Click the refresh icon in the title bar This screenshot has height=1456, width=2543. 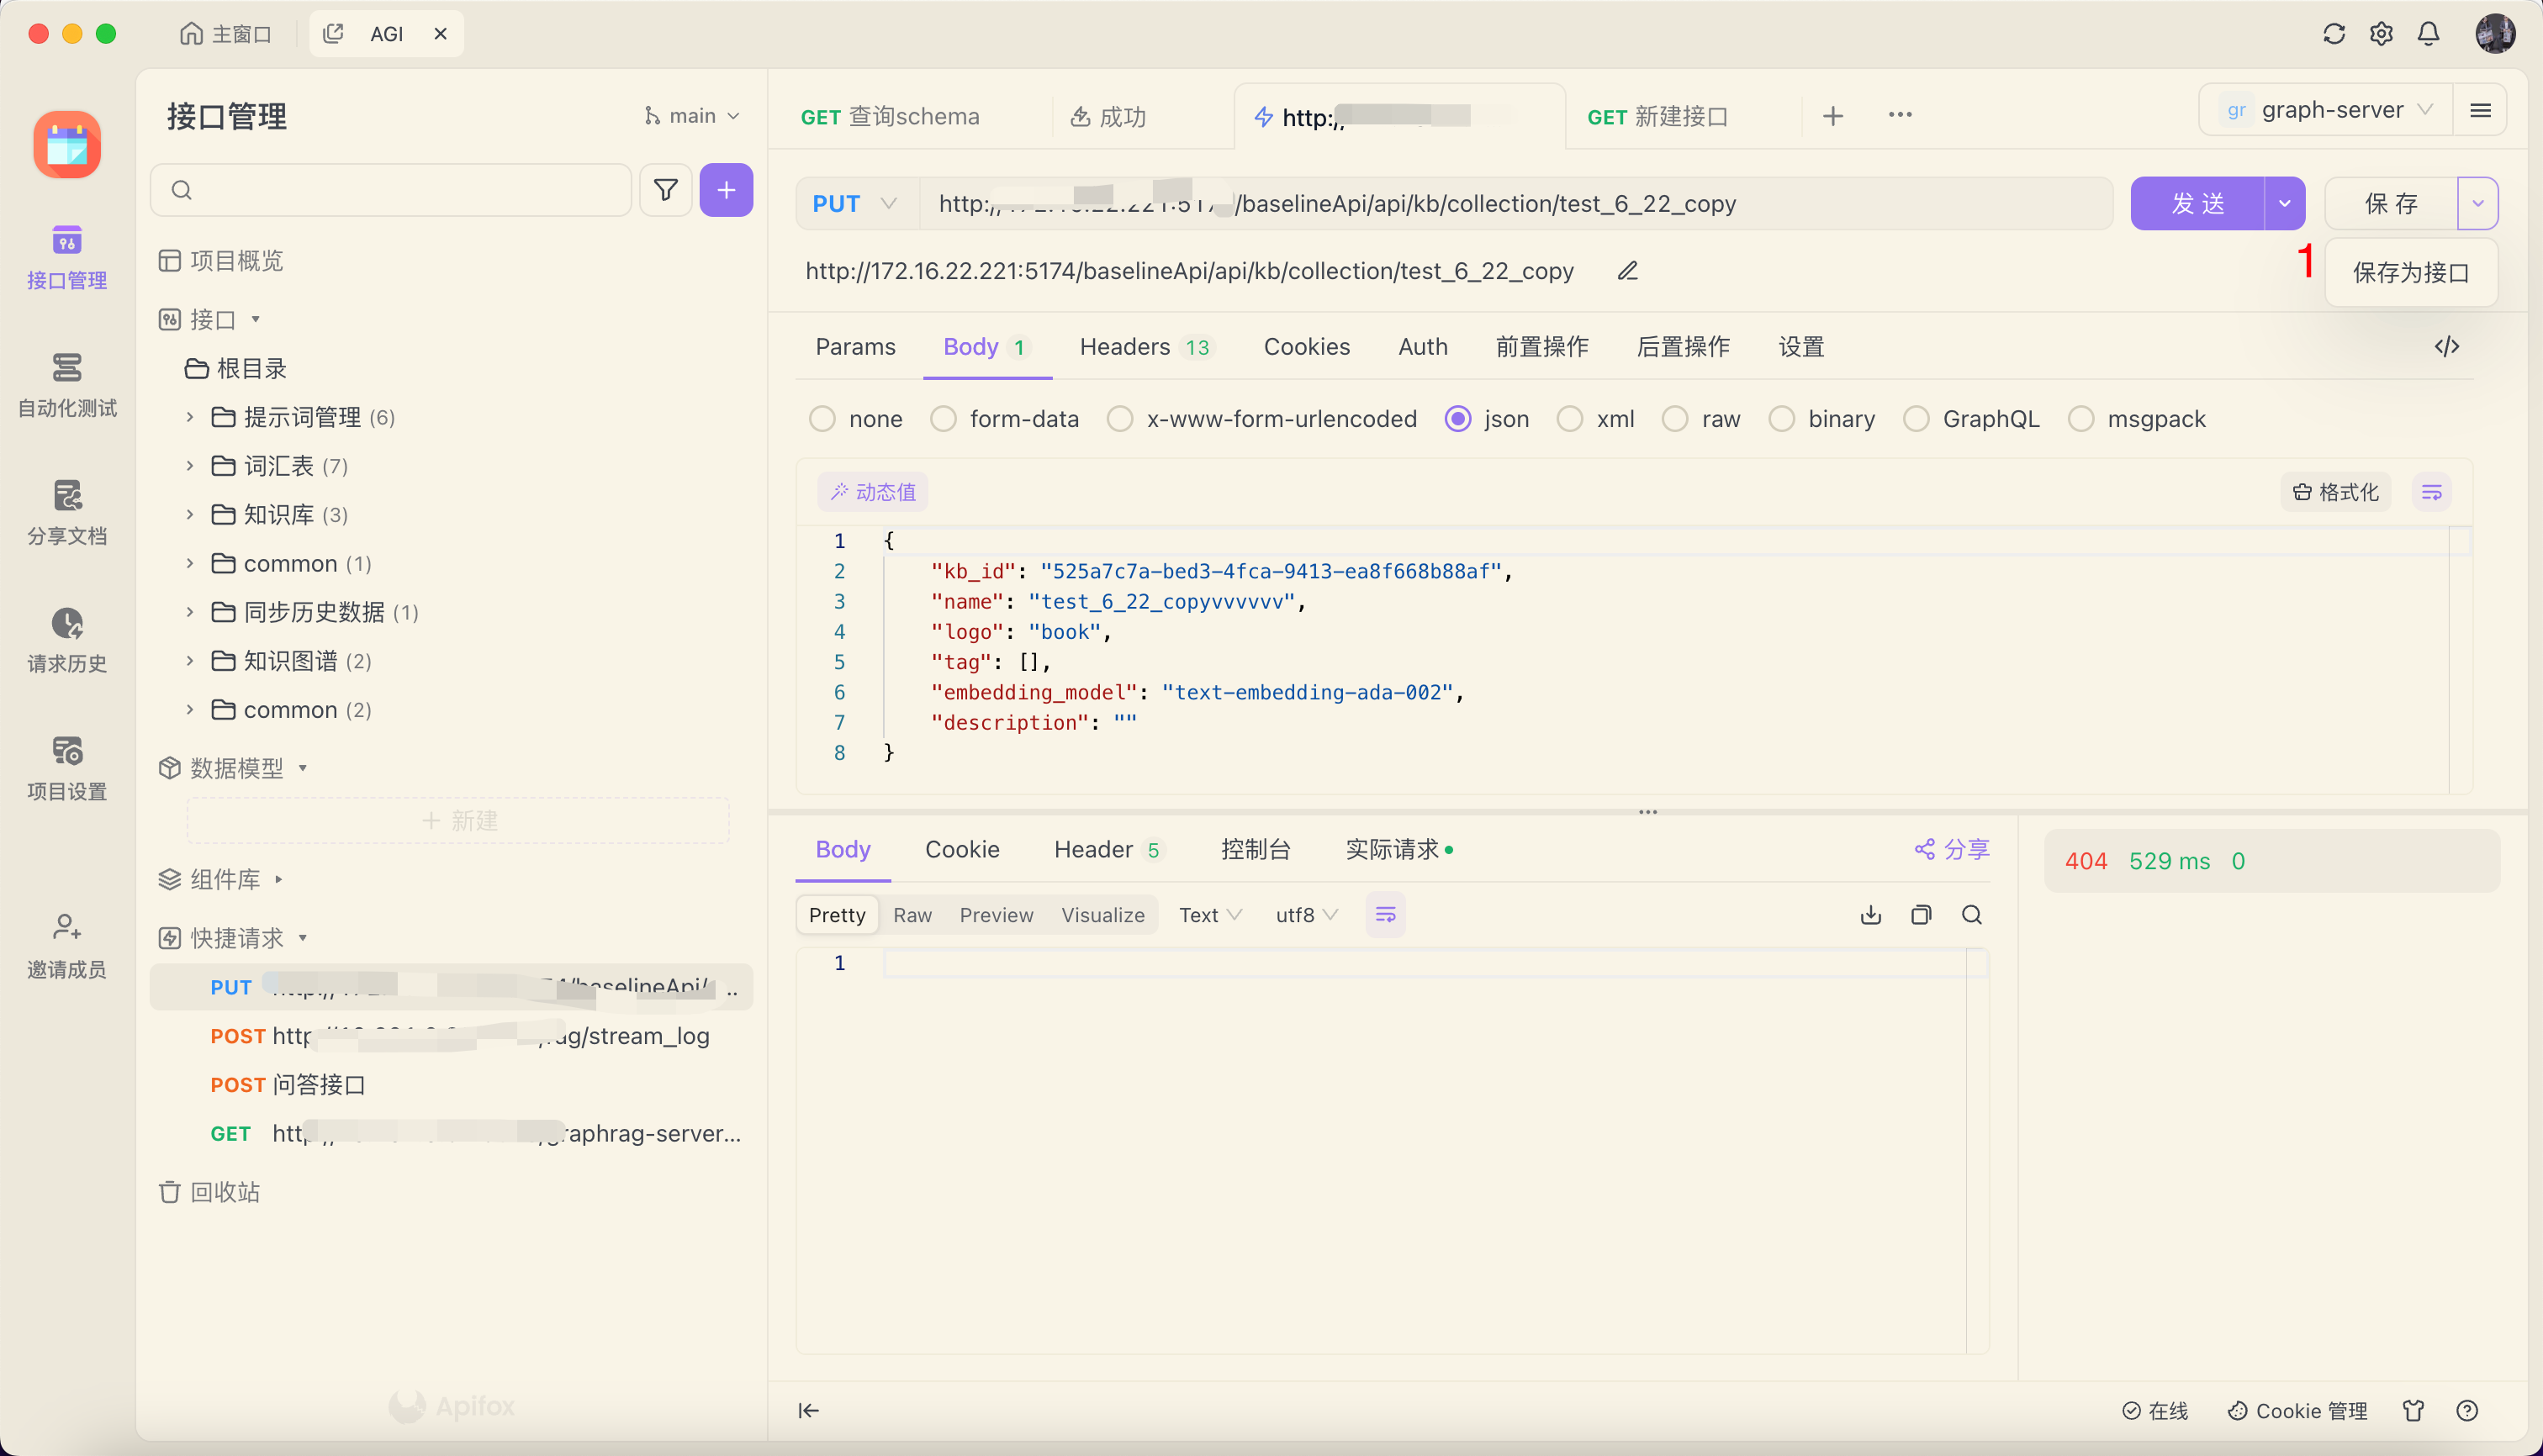[x=2333, y=34]
